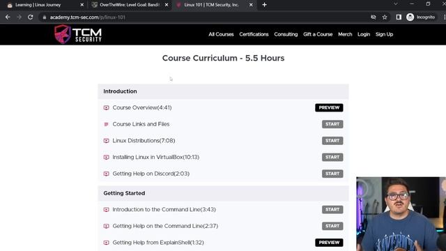Close the Linux 101 TCM Security tab
Screen dimensions: 446x251
point(251,5)
